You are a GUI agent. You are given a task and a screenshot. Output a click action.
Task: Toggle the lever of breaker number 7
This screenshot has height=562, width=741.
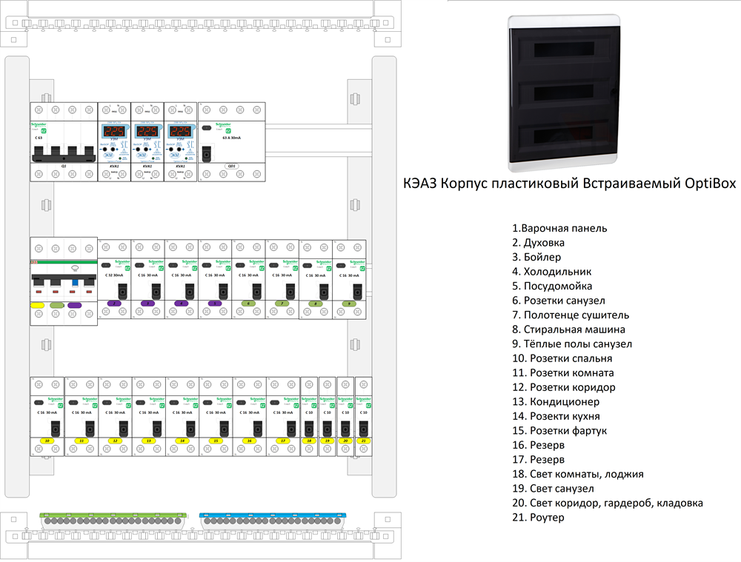290,291
